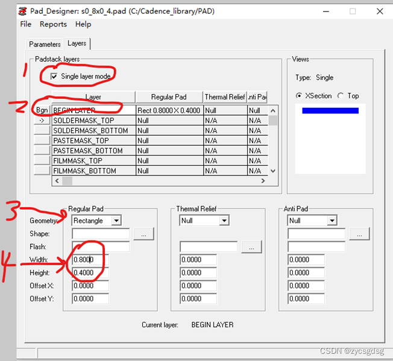The height and width of the screenshot is (361, 393).
Task: Open the File menu
Action: (x=26, y=24)
